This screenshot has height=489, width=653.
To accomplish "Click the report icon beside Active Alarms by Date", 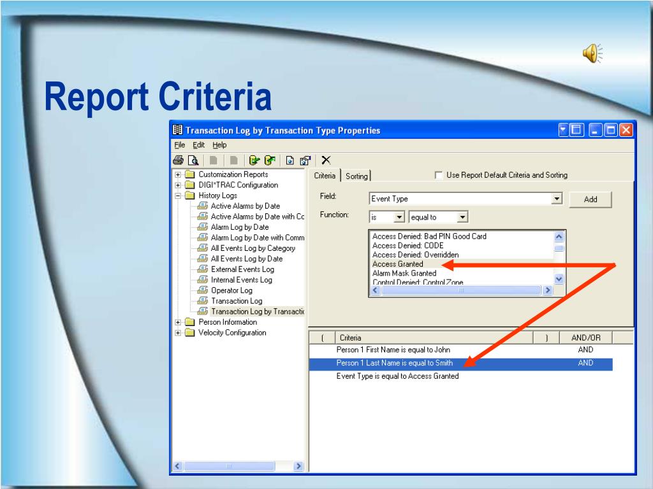I will [203, 206].
